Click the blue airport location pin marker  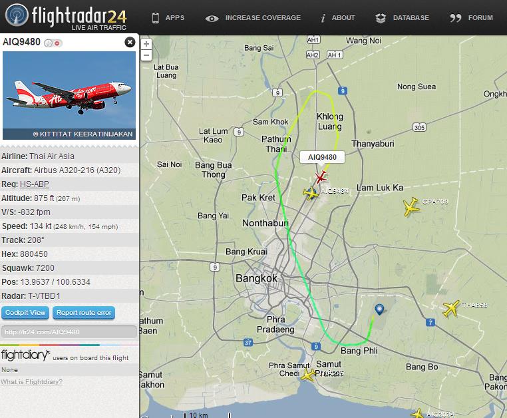pyautogui.click(x=379, y=310)
